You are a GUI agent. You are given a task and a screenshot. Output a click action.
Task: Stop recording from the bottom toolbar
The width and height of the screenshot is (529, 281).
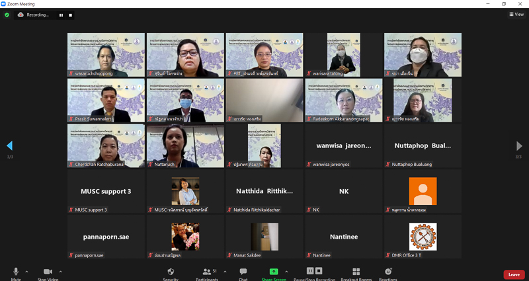point(319,271)
